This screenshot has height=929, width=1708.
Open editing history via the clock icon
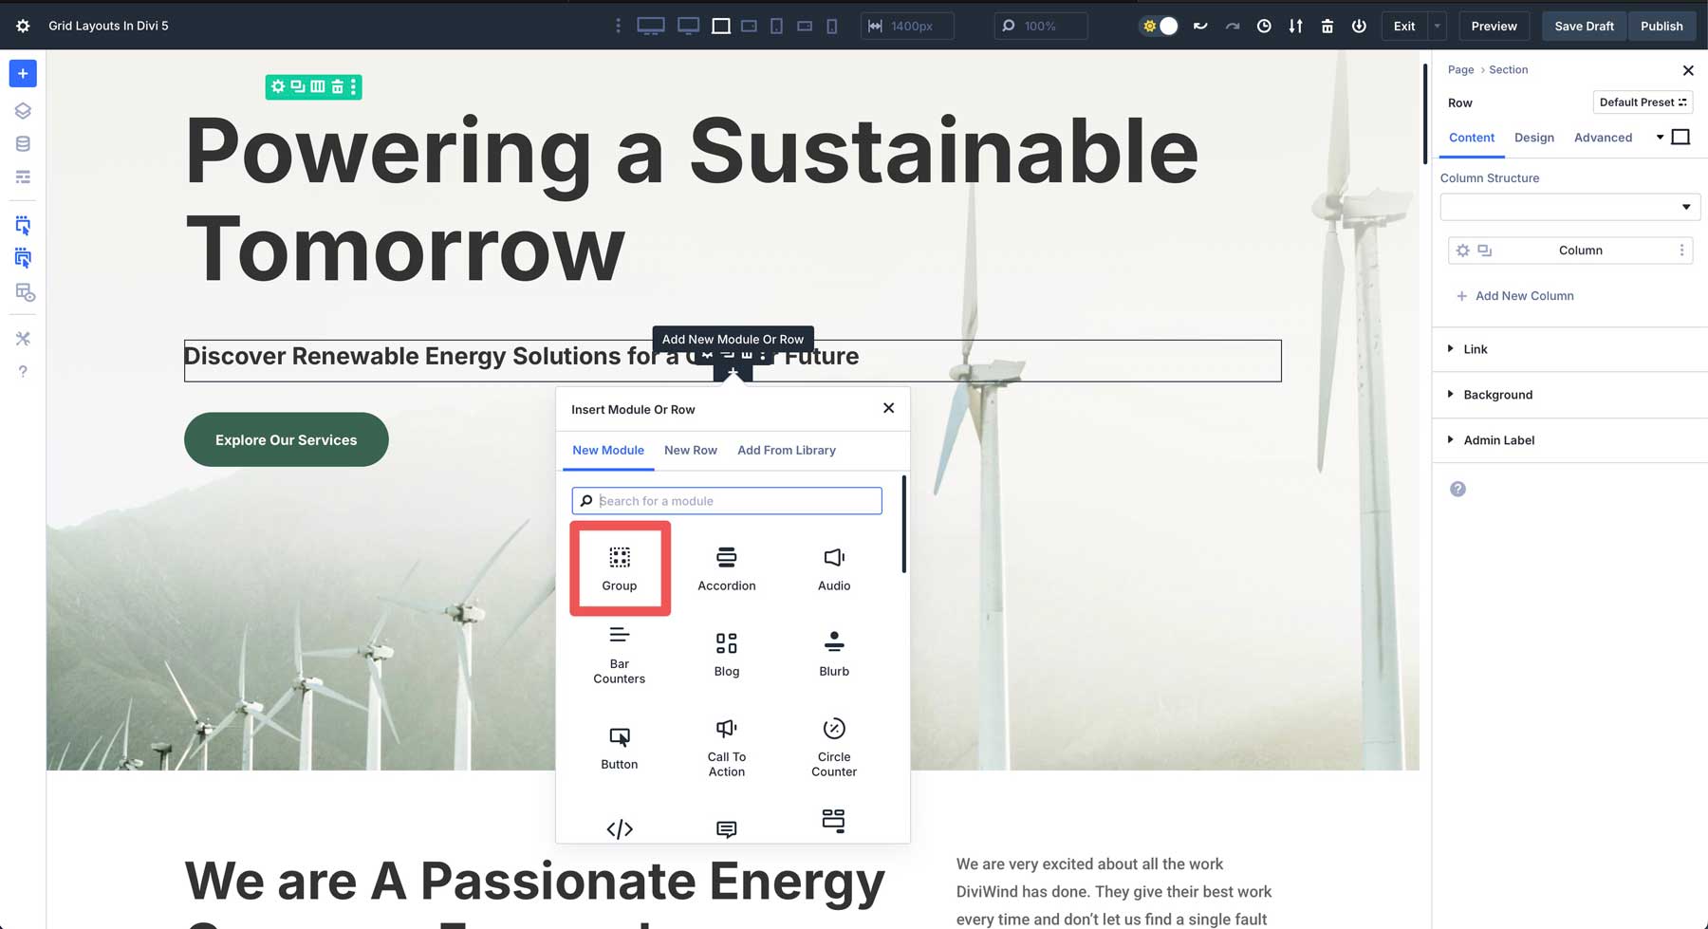1264,26
